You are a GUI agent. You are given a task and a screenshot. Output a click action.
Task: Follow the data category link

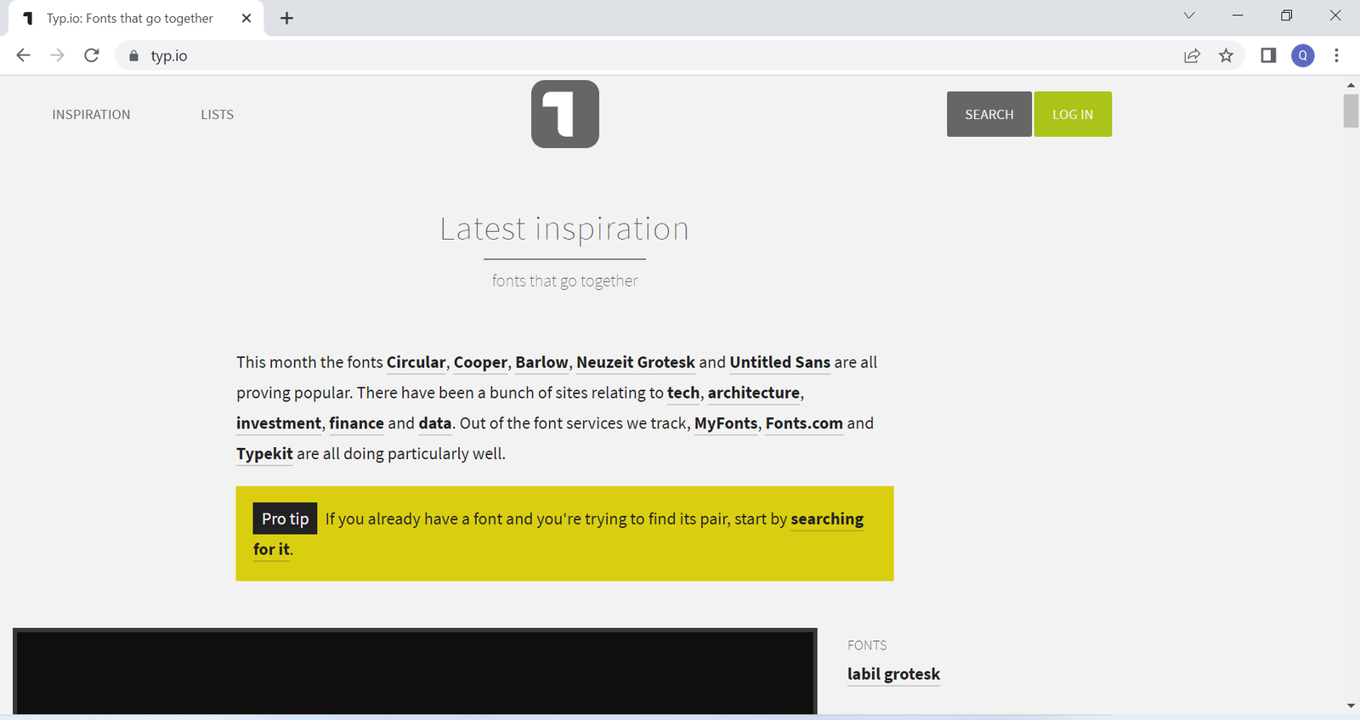[435, 423]
